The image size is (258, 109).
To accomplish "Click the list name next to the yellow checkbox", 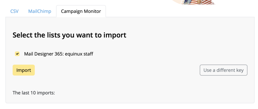I will pos(58,54).
